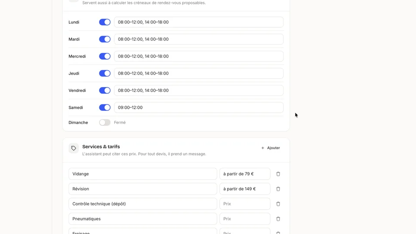416x234 pixels.
Task: Click the Prix field for Contrôle technique
Action: pos(245,204)
